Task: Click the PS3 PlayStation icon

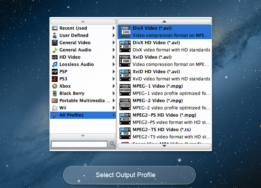Action: [x=55, y=79]
